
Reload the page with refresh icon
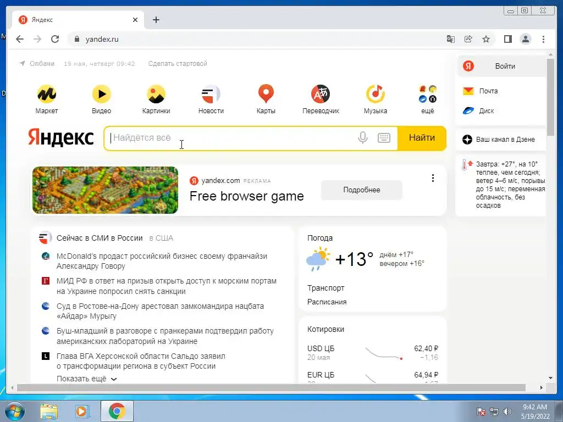[55, 39]
